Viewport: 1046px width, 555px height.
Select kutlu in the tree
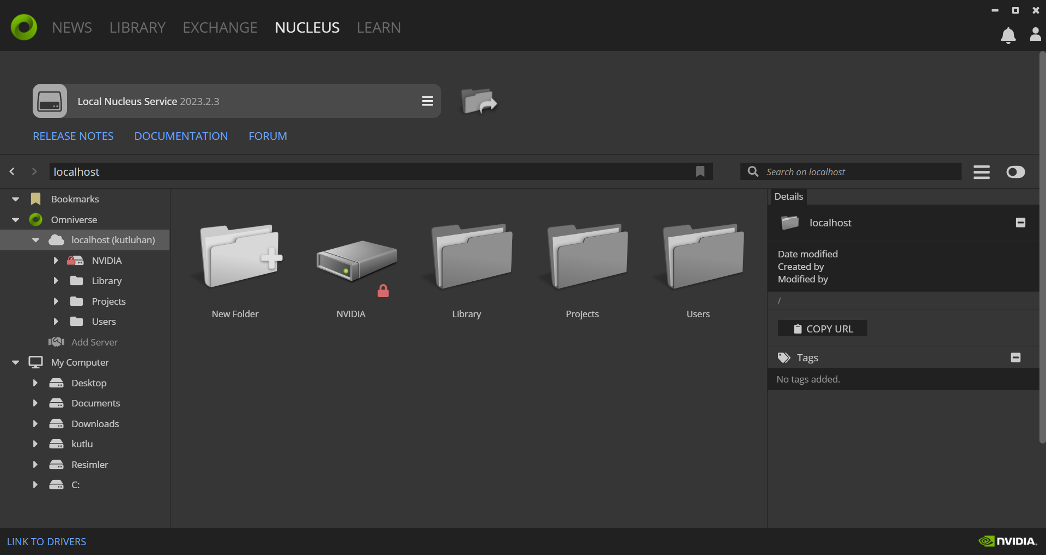click(82, 444)
